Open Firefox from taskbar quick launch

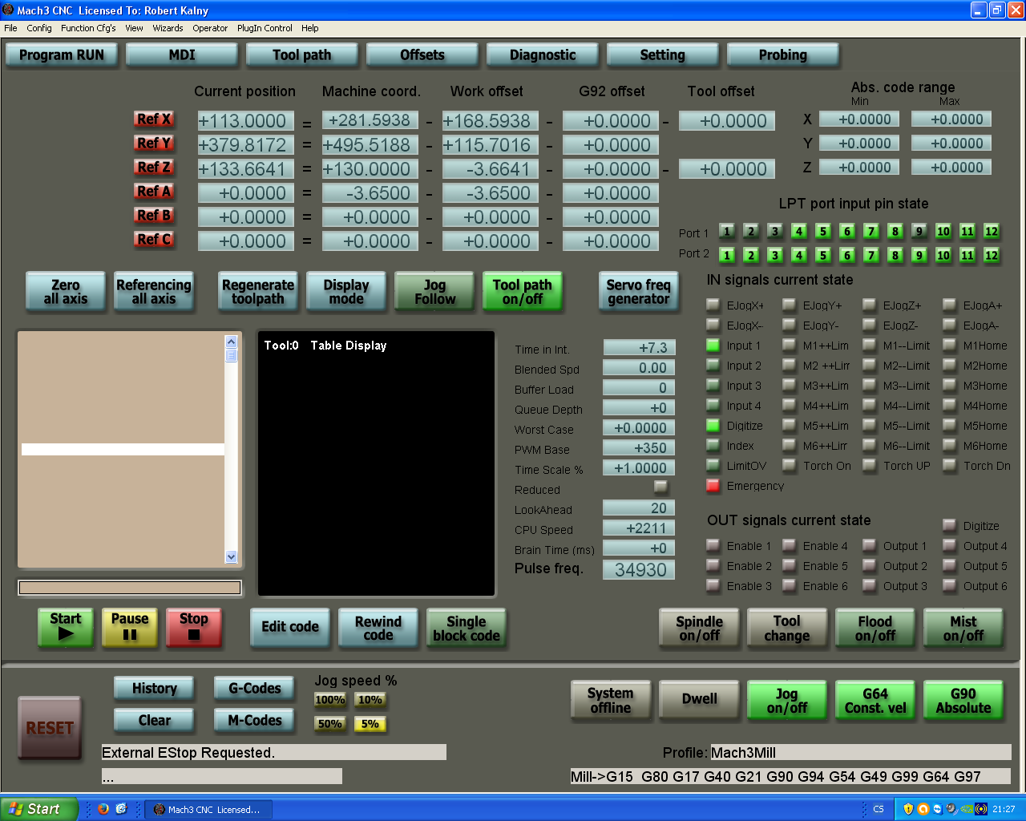point(103,809)
